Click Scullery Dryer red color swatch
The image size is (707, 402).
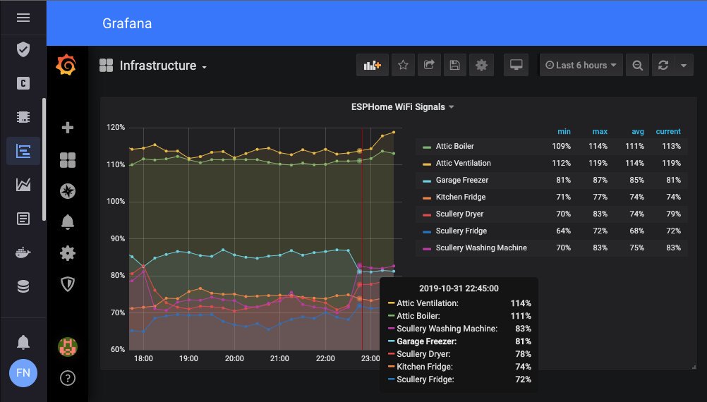(427, 215)
